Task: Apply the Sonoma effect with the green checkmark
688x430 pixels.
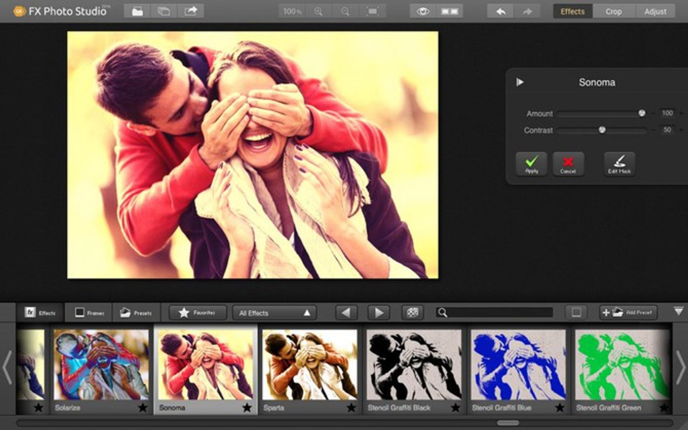Action: tap(531, 164)
